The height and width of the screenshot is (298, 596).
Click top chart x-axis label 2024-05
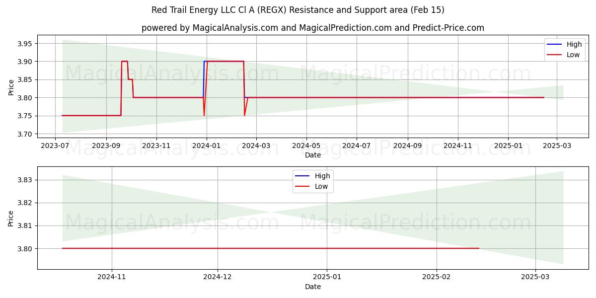[x=306, y=146]
